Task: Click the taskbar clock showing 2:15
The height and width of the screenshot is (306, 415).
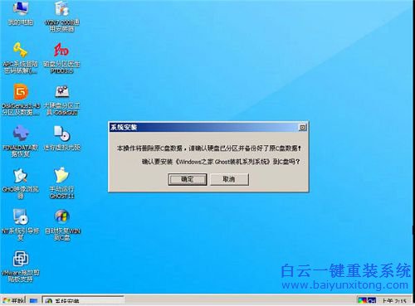Action: tap(394, 301)
